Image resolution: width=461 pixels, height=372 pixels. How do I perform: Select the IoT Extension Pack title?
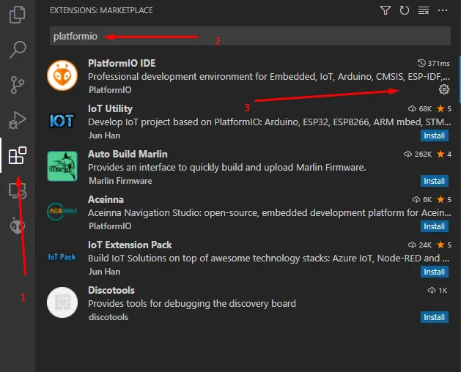(x=130, y=245)
